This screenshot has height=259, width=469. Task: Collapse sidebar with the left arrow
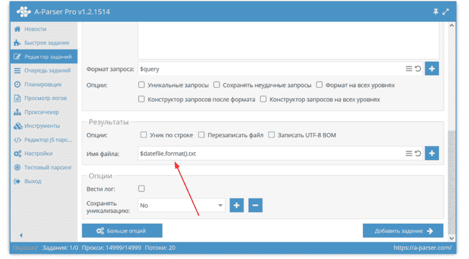(x=21, y=235)
